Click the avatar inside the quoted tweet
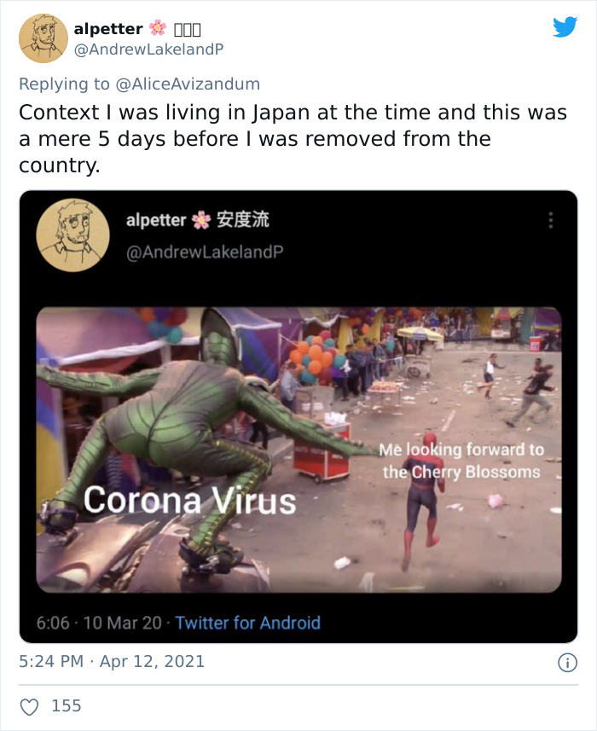The height and width of the screenshot is (731, 597). pyautogui.click(x=73, y=235)
